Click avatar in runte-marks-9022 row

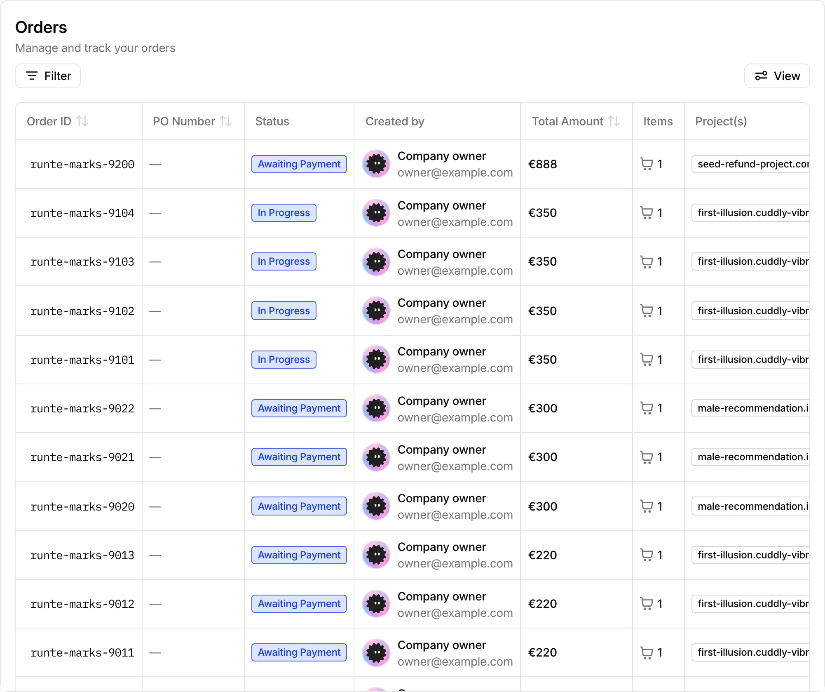click(x=376, y=408)
